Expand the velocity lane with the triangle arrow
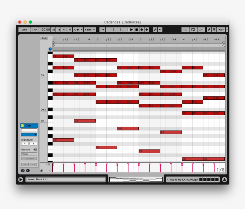The width and height of the screenshot is (245, 209). [x=42, y=171]
